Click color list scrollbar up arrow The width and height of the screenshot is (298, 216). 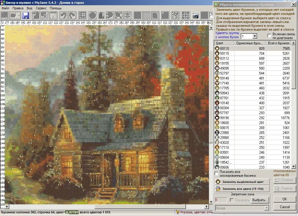(x=294, y=43)
